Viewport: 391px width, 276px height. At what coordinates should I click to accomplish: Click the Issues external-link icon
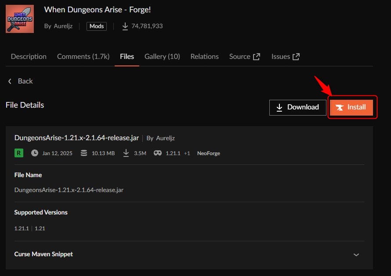[296, 57]
